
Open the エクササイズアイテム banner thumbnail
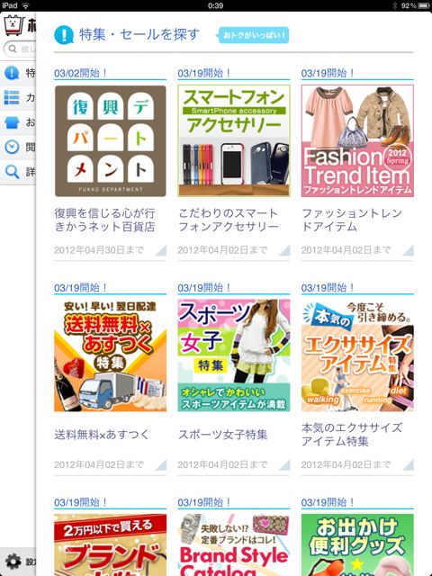[357, 355]
